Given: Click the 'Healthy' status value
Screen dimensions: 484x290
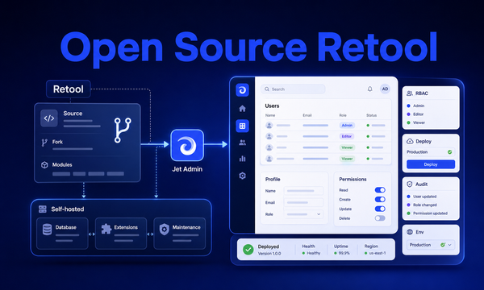Looking at the screenshot, I should 313,253.
